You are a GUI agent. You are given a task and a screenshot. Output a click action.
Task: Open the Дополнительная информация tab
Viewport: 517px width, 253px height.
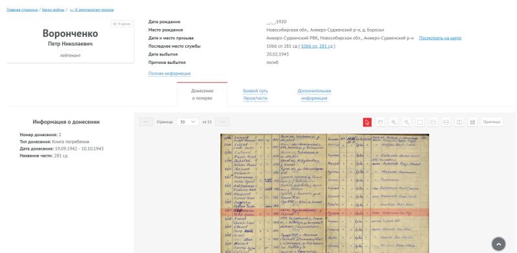[x=314, y=94]
